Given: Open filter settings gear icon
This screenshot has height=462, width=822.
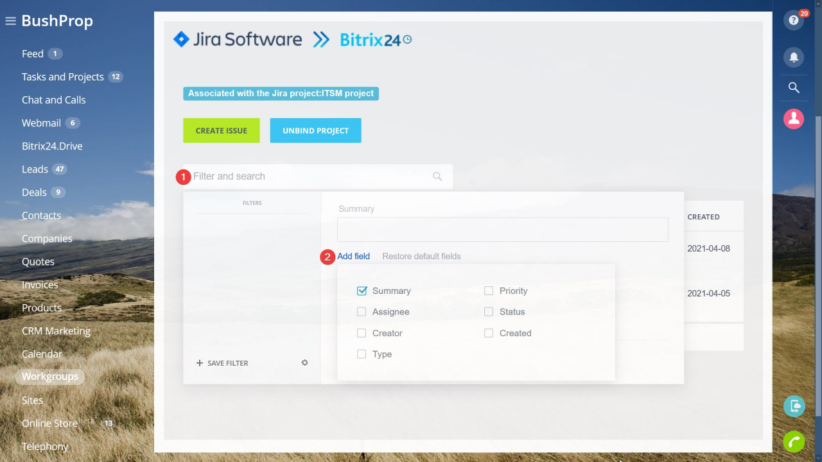Looking at the screenshot, I should tap(305, 363).
